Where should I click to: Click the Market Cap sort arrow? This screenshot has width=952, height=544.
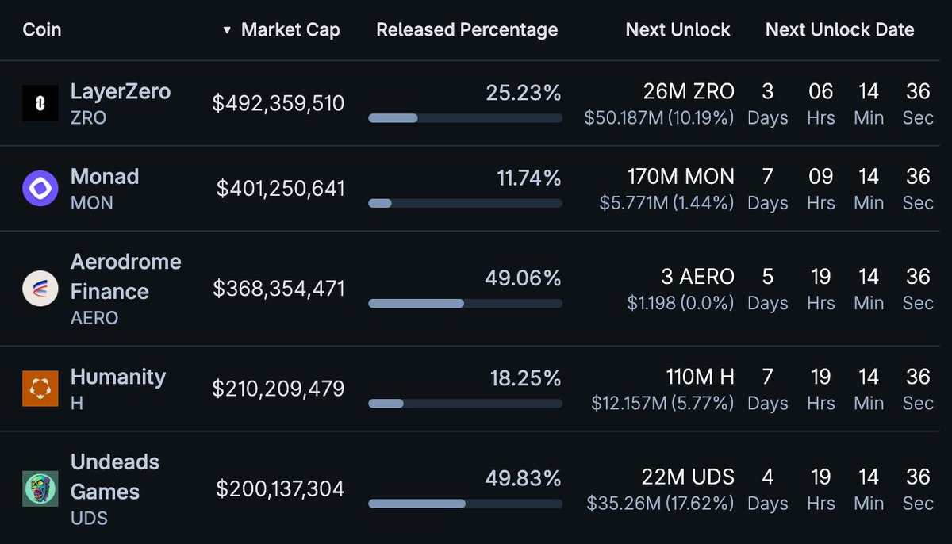coord(227,30)
